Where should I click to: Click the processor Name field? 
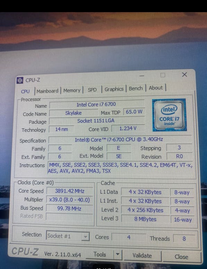pos(97,104)
